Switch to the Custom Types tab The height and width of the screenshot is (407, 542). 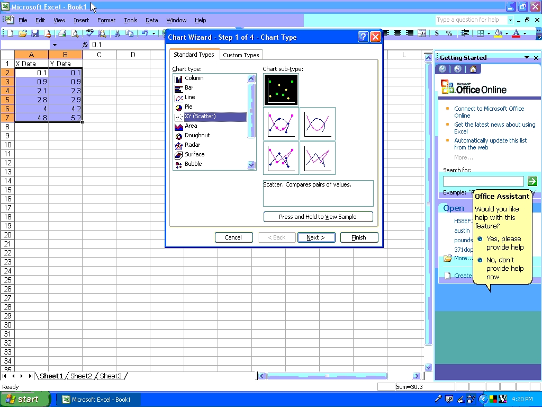(241, 55)
